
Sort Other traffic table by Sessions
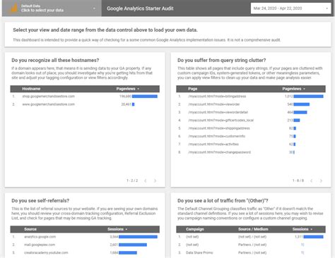click(302, 229)
